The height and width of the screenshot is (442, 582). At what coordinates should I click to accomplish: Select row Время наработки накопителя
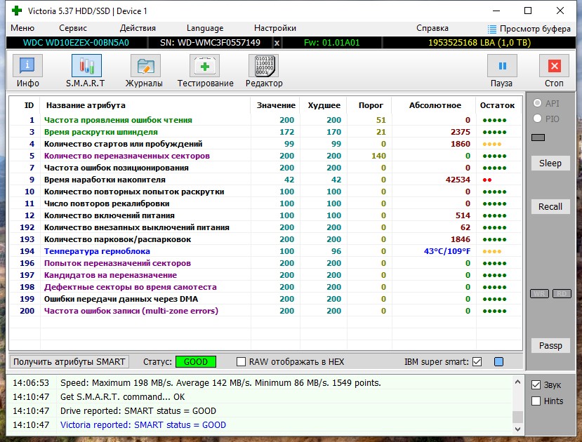coord(265,180)
